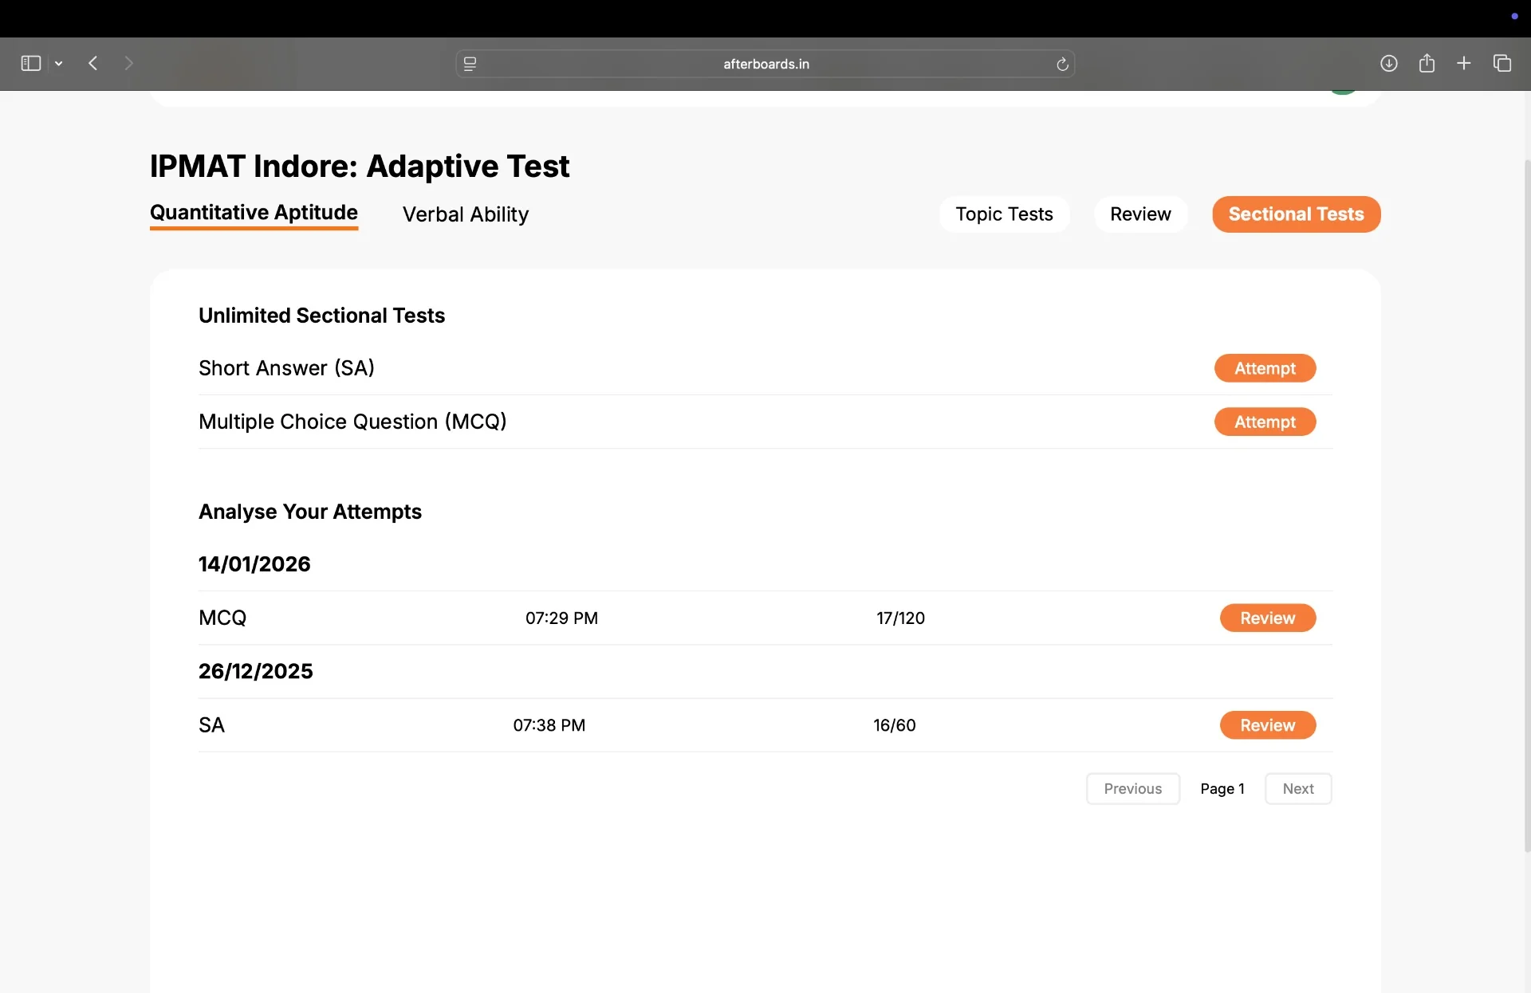Open the Review tab near Topic Tests
Screen dimensions: 1531x993
click(1140, 214)
